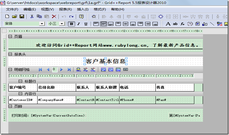This screenshot has height=135, width=229.
Task: Click the red Fld field-definition icon
Action: click(86, 69)
